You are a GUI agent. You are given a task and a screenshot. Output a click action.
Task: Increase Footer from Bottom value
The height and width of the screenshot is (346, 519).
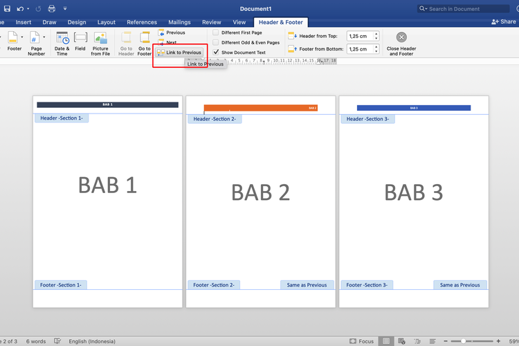click(x=376, y=46)
